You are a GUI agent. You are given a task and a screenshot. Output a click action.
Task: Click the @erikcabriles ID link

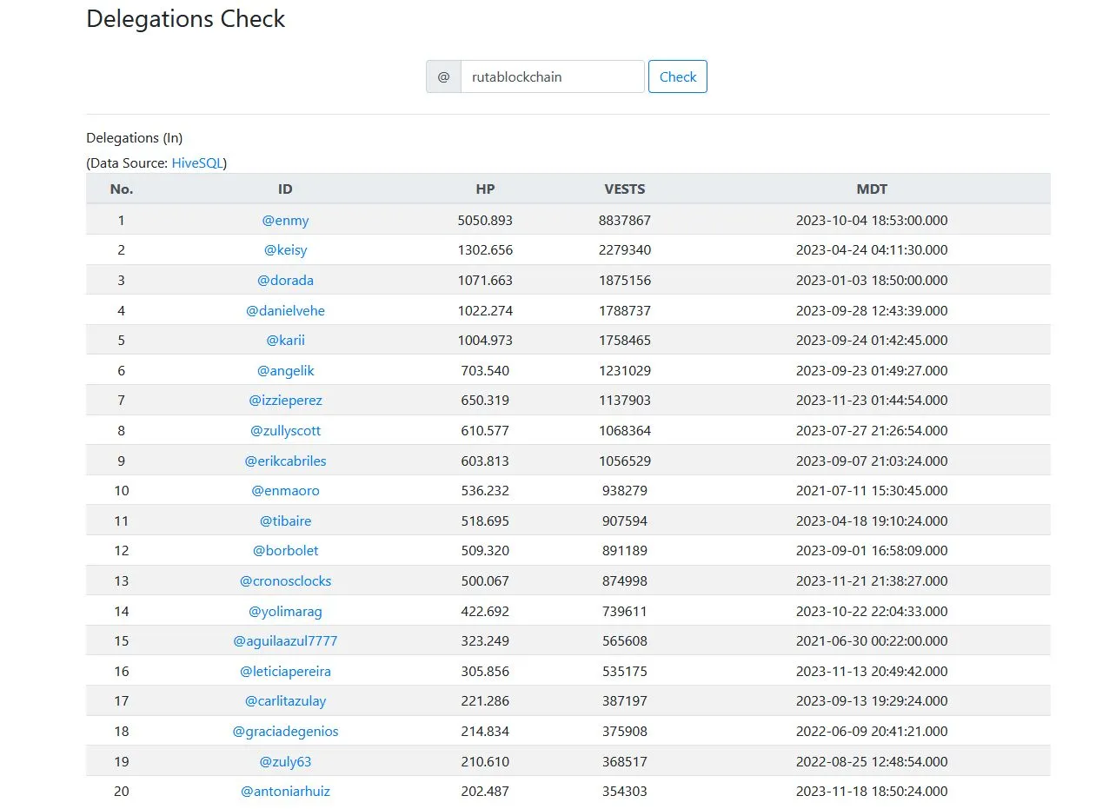[285, 461]
